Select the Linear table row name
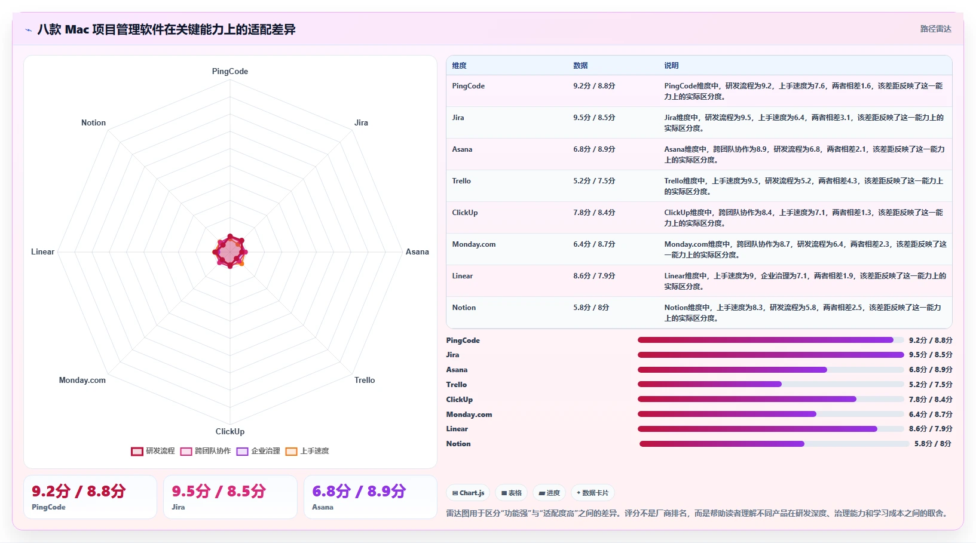 point(463,276)
